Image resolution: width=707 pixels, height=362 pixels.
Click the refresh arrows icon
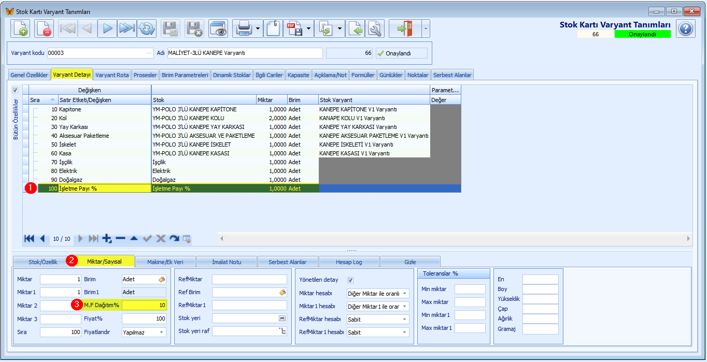(147, 28)
